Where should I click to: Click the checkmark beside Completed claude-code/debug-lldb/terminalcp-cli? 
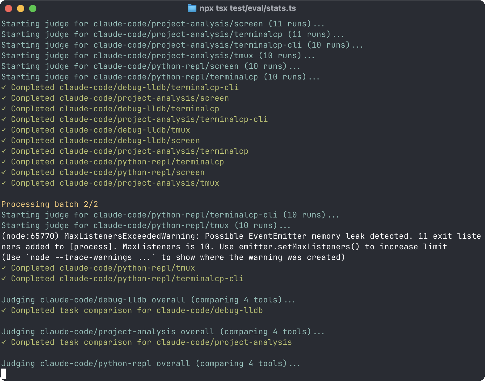(4, 88)
